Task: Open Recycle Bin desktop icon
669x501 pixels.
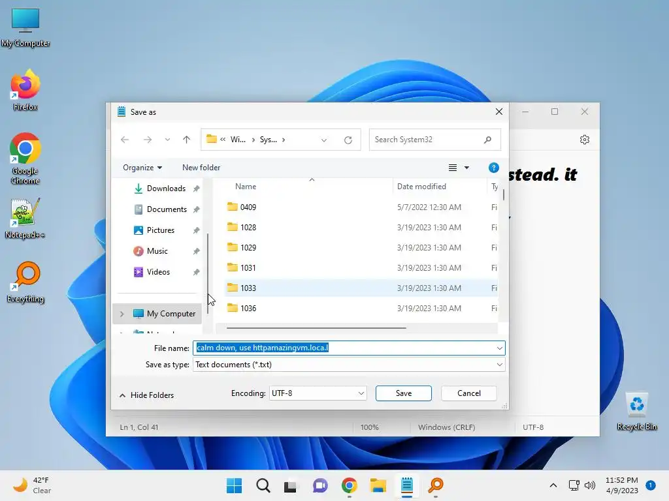Action: coord(636,412)
